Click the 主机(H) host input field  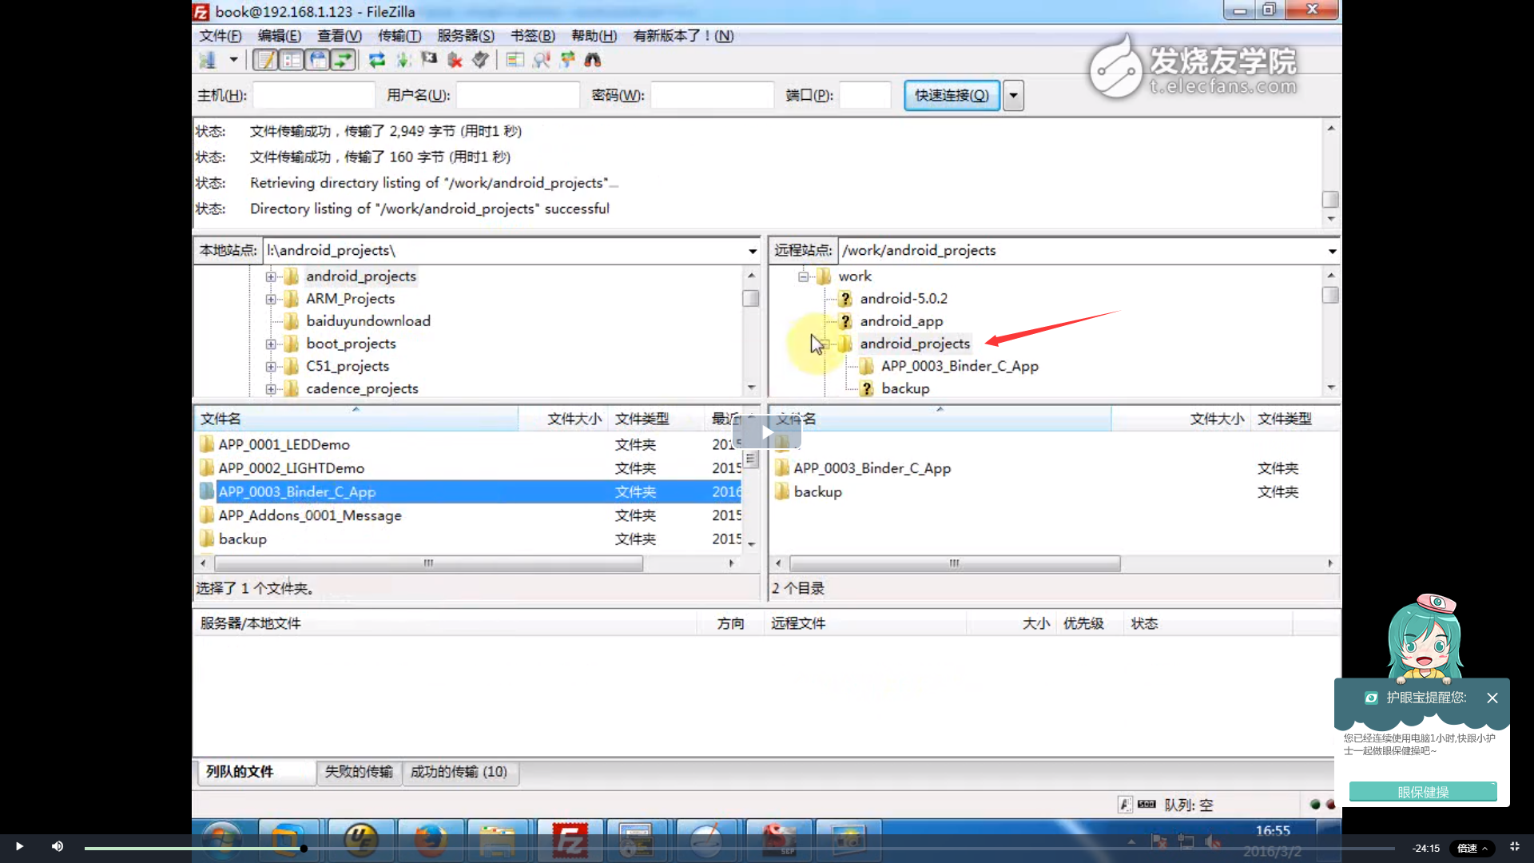[x=313, y=96]
